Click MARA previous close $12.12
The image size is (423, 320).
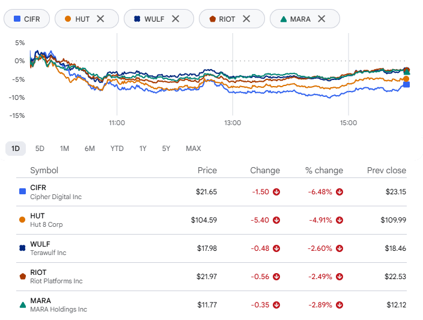coord(397,305)
